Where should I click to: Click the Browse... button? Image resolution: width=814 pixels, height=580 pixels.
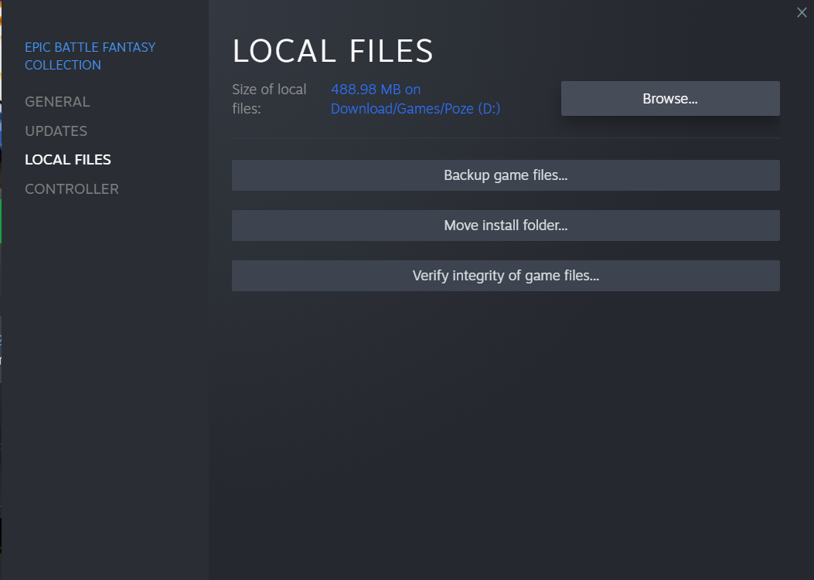pyautogui.click(x=669, y=99)
